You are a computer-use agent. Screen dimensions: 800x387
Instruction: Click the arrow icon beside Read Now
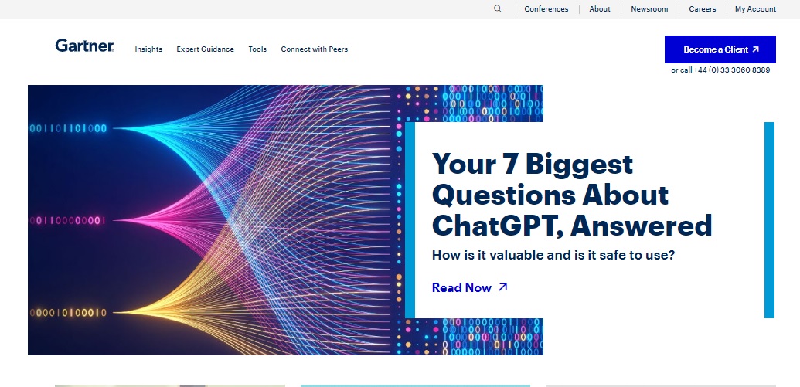click(502, 287)
